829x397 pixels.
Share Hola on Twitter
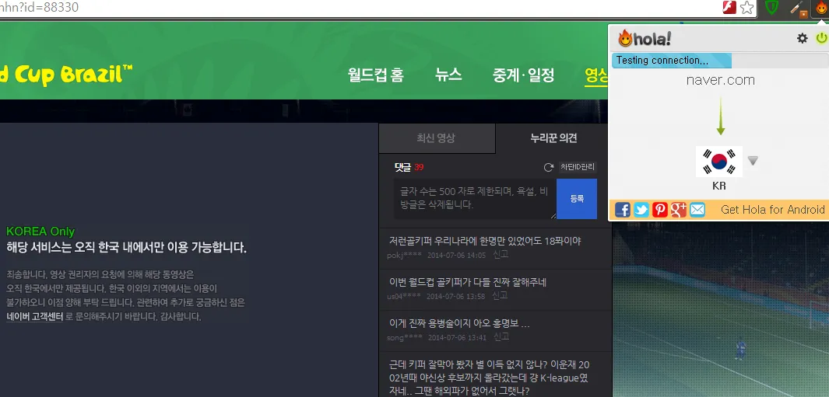(641, 210)
